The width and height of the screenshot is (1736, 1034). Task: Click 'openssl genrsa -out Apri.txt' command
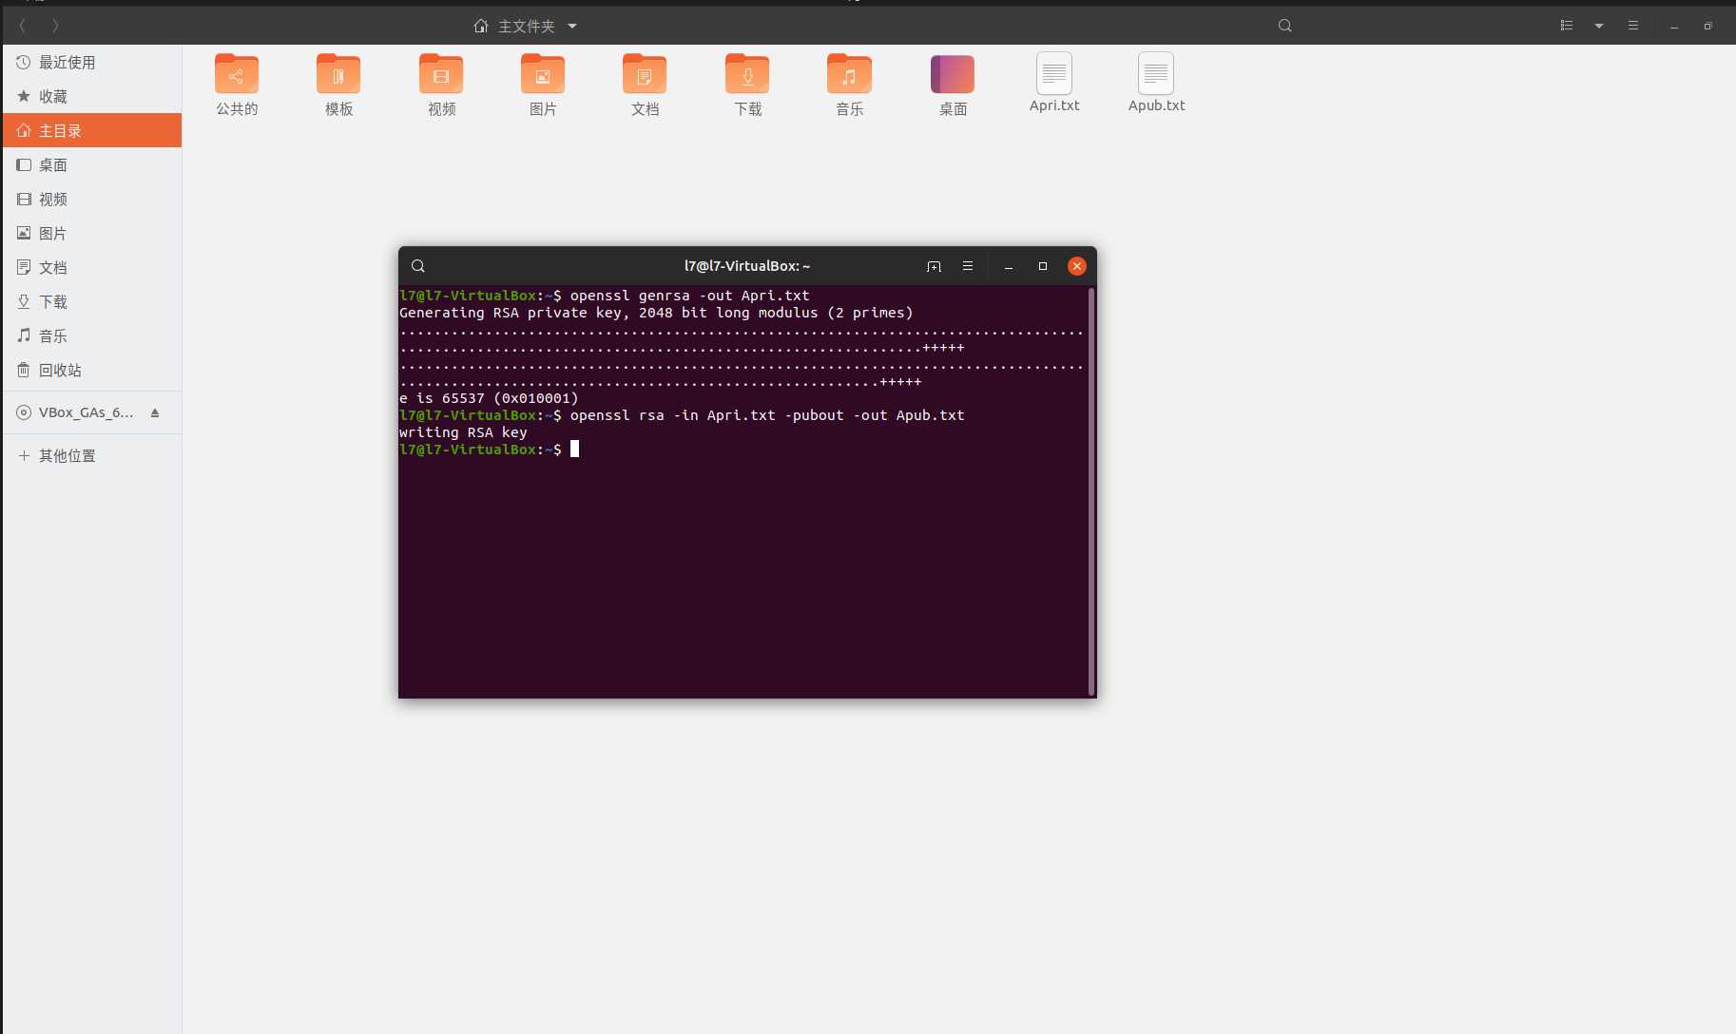(690, 296)
